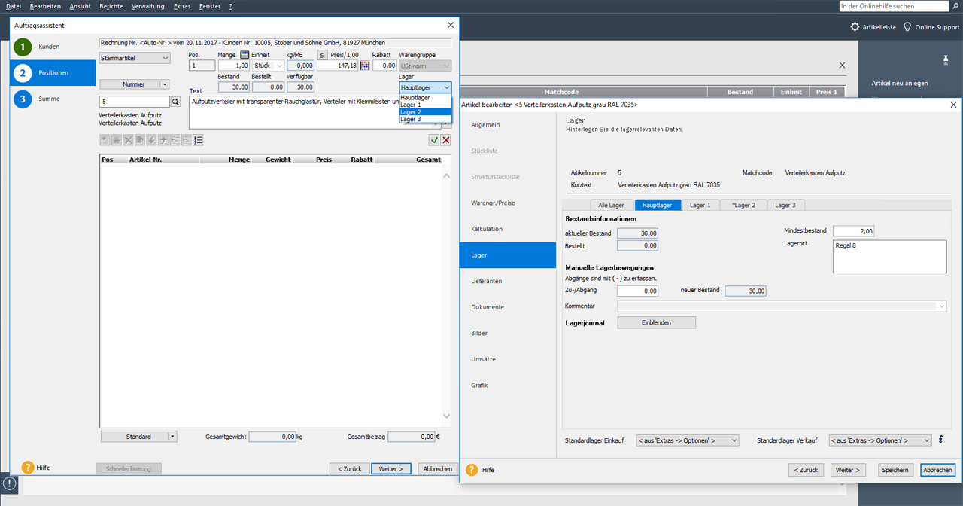963x506 pixels.
Task: Open the Standardlager Verkauf dropdown
Action: click(x=880, y=440)
